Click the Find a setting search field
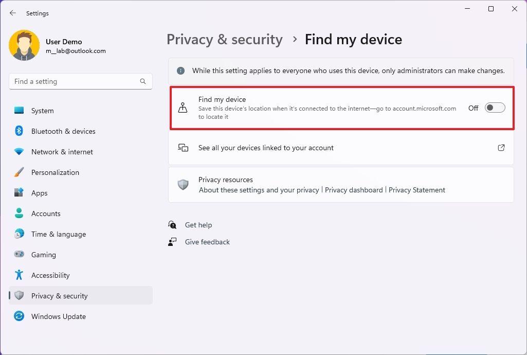This screenshot has height=355, width=527. pos(77,81)
